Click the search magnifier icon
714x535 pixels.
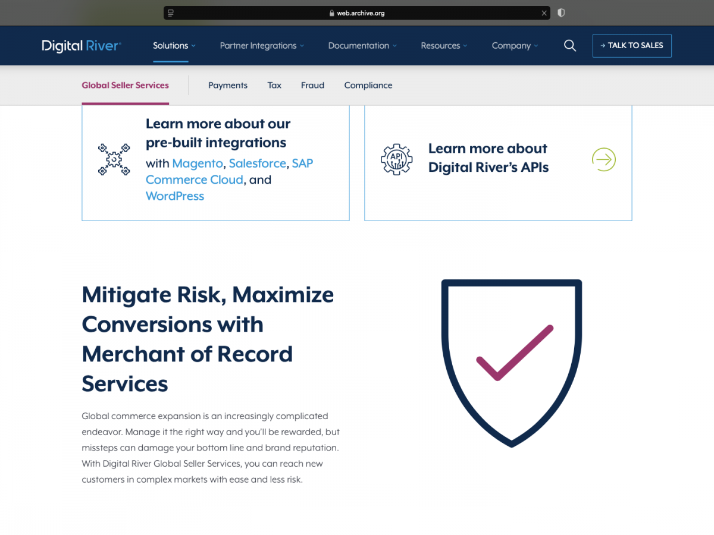569,46
